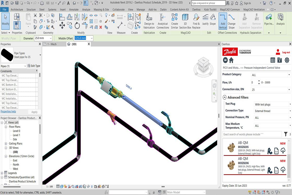The image size is (292, 195).
Task: Open the Diameter dropdown in options bar
Action: pyautogui.click(x=51, y=38)
